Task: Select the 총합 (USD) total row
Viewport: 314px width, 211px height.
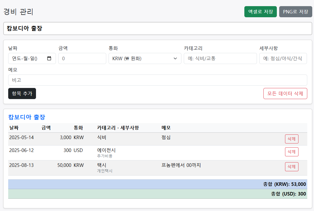Action: (x=157, y=194)
